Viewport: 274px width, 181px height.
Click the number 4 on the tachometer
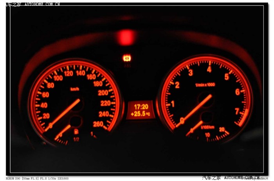click(x=209, y=70)
